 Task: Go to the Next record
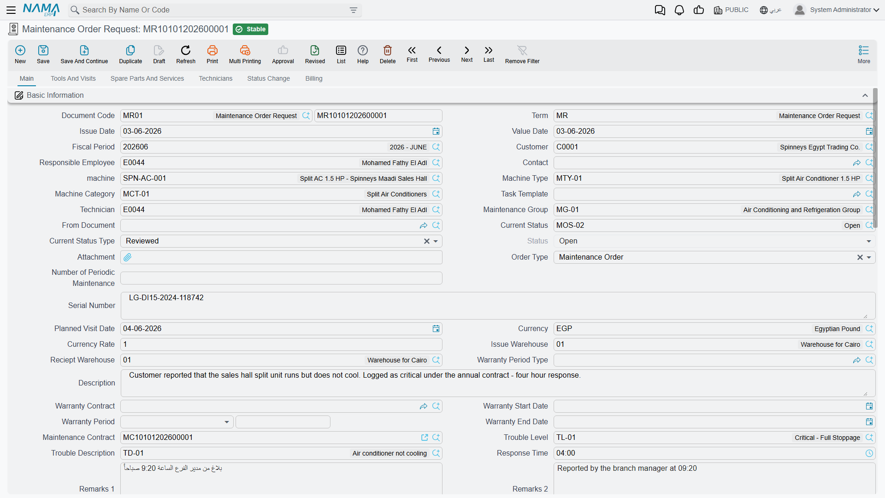[x=467, y=53]
